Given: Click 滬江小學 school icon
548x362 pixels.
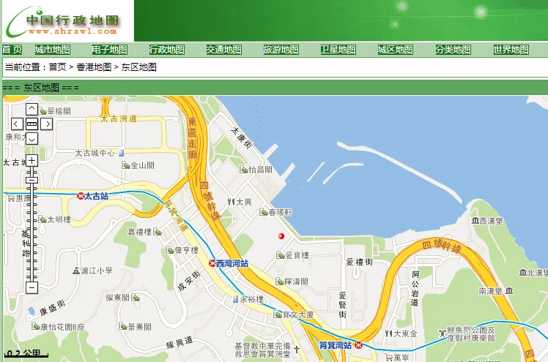Looking at the screenshot, I should point(76,271).
